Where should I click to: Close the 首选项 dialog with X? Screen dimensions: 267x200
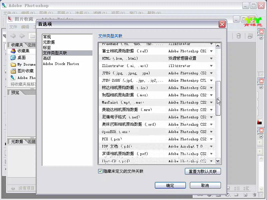[x=222, y=24]
